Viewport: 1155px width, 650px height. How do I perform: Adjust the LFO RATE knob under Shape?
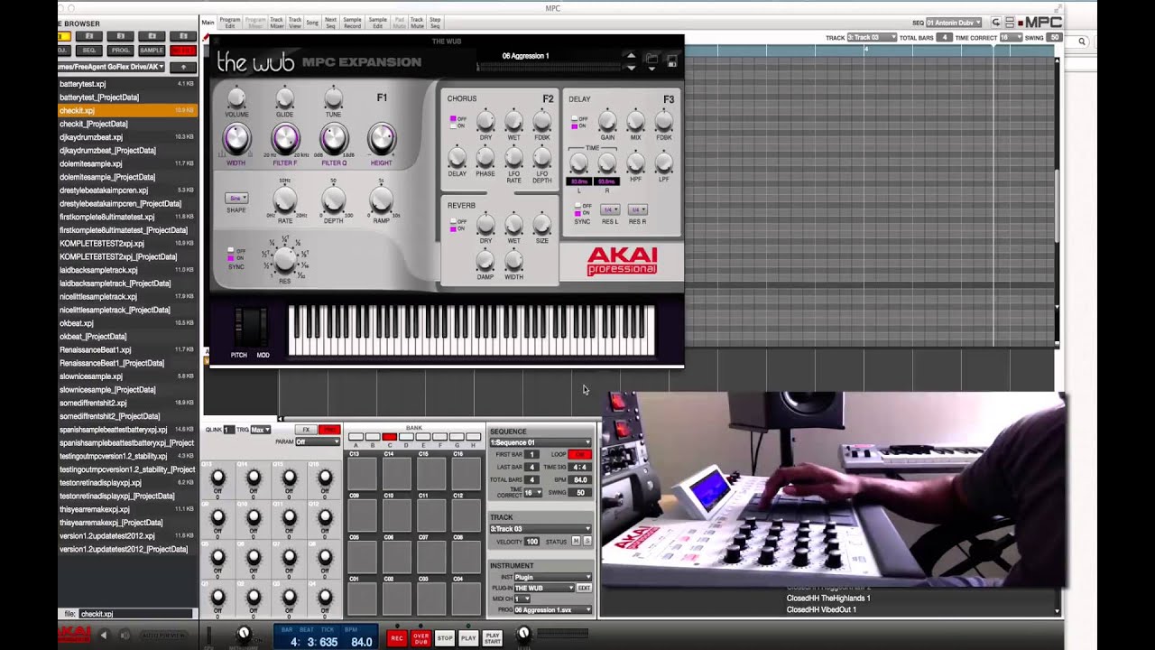(x=284, y=200)
